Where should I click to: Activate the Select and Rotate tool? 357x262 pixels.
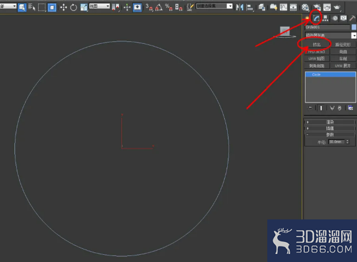click(74, 8)
